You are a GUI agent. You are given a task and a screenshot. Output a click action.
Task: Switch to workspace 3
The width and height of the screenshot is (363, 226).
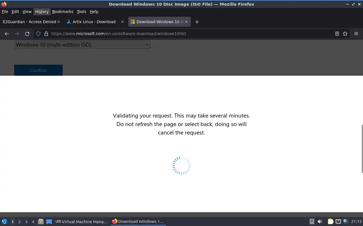click(x=26, y=221)
